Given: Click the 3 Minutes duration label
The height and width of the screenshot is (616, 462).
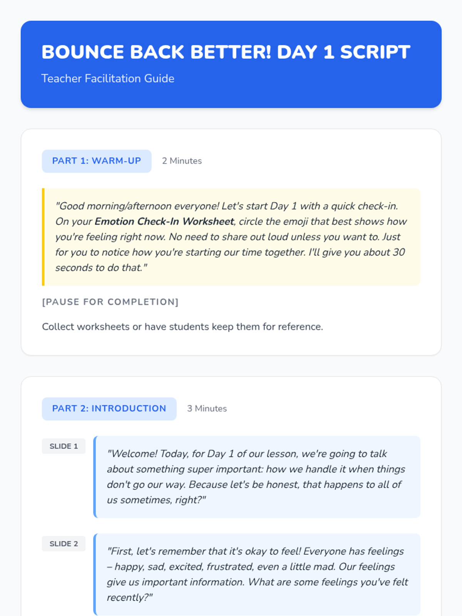Looking at the screenshot, I should [x=207, y=408].
